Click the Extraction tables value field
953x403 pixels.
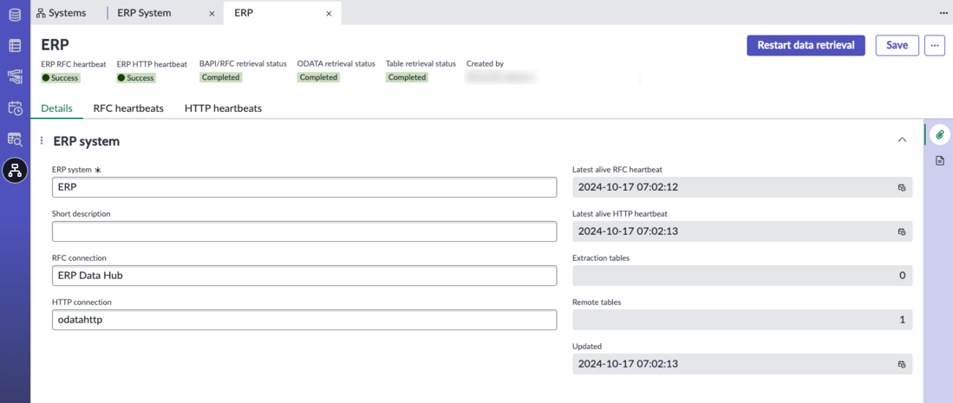point(742,276)
